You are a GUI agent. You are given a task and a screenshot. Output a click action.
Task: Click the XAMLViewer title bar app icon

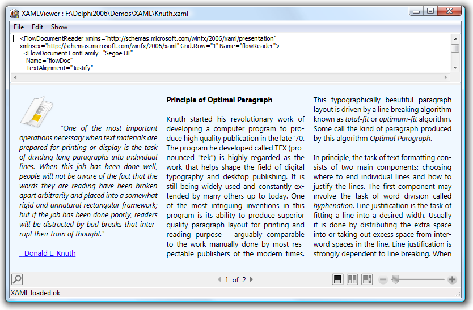click(x=14, y=14)
